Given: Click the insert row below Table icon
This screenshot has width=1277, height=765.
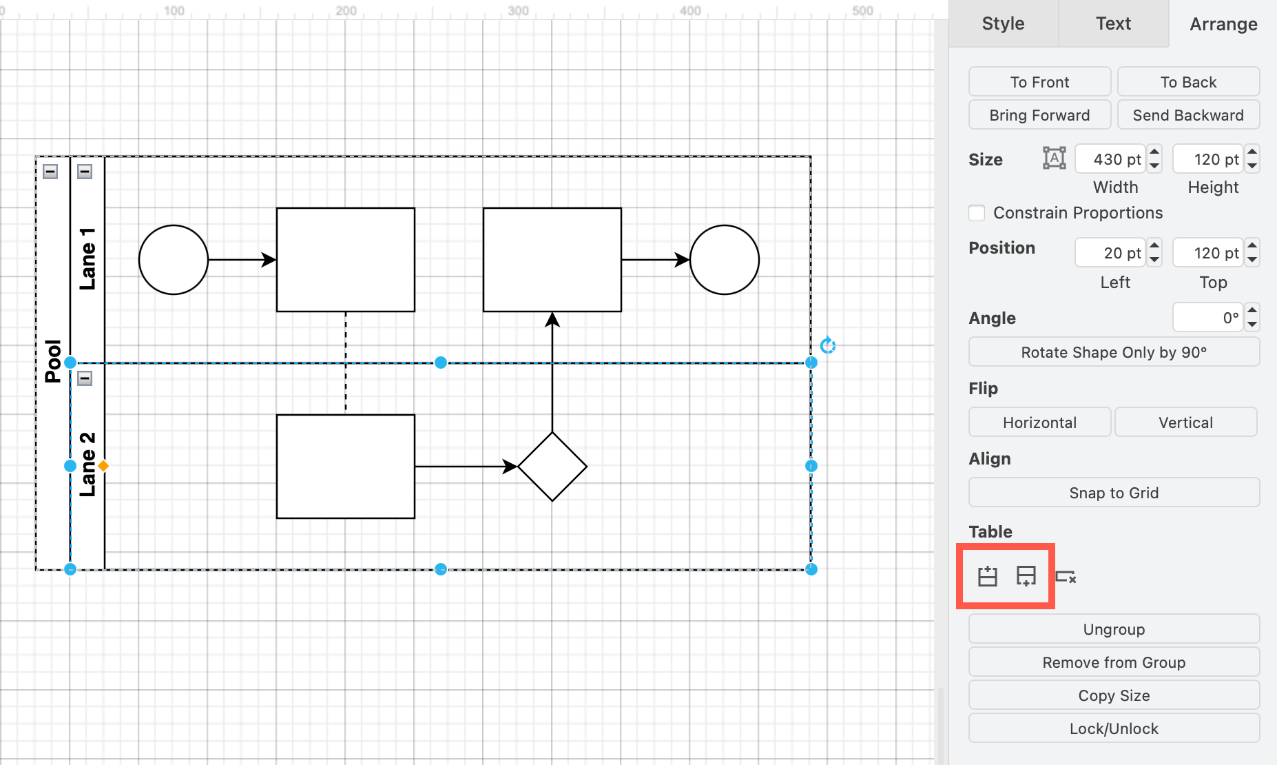Looking at the screenshot, I should tap(1026, 577).
